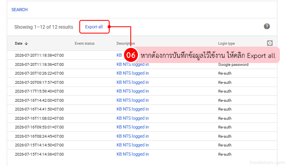
Task: Select date 2026-07-16T08:24:45+07:00
Action: 39,136
